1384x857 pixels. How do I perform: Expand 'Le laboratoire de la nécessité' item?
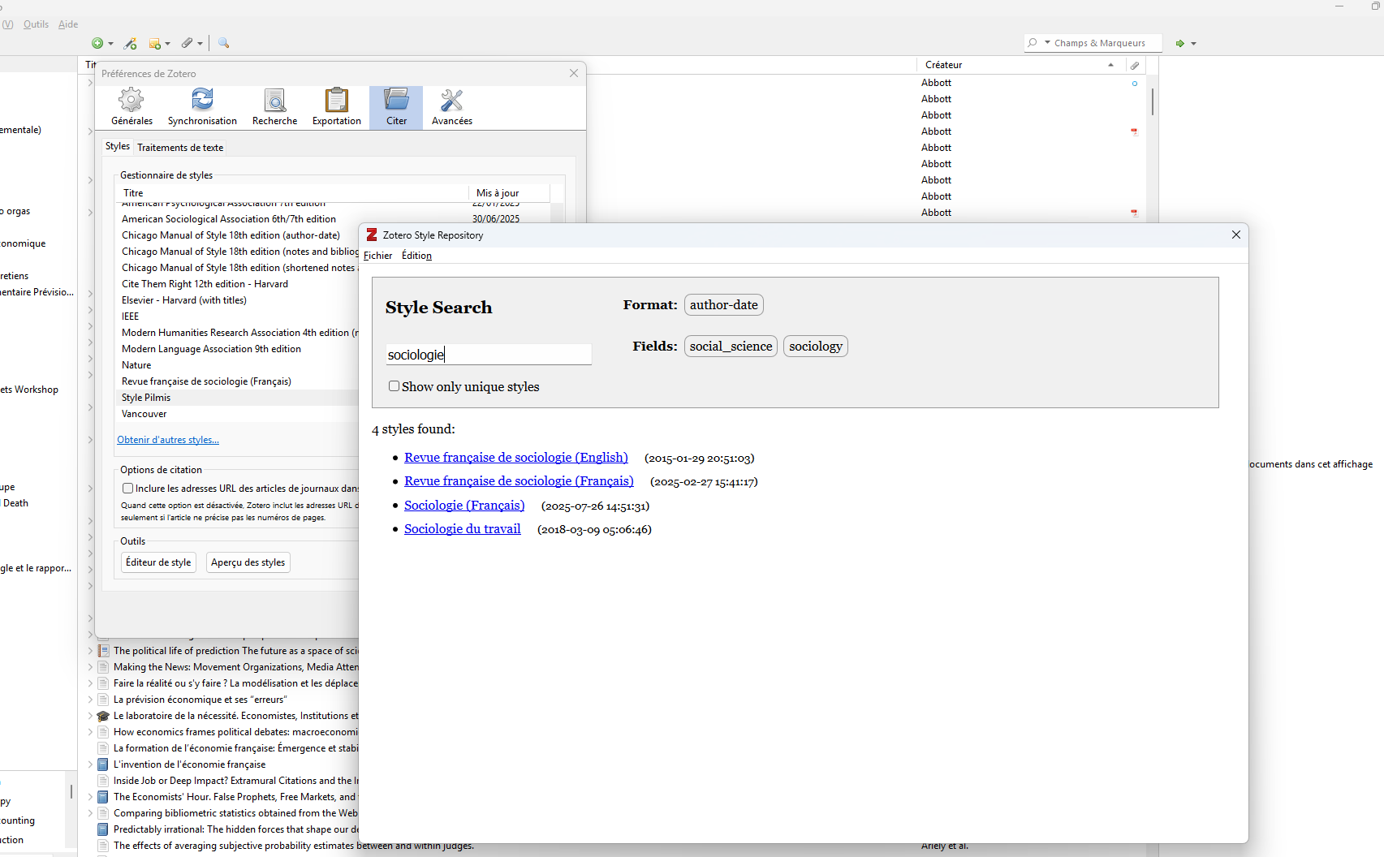pos(90,716)
